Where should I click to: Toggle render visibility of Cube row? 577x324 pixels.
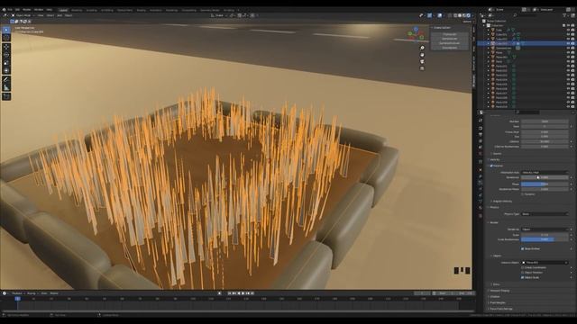[x=573, y=30]
